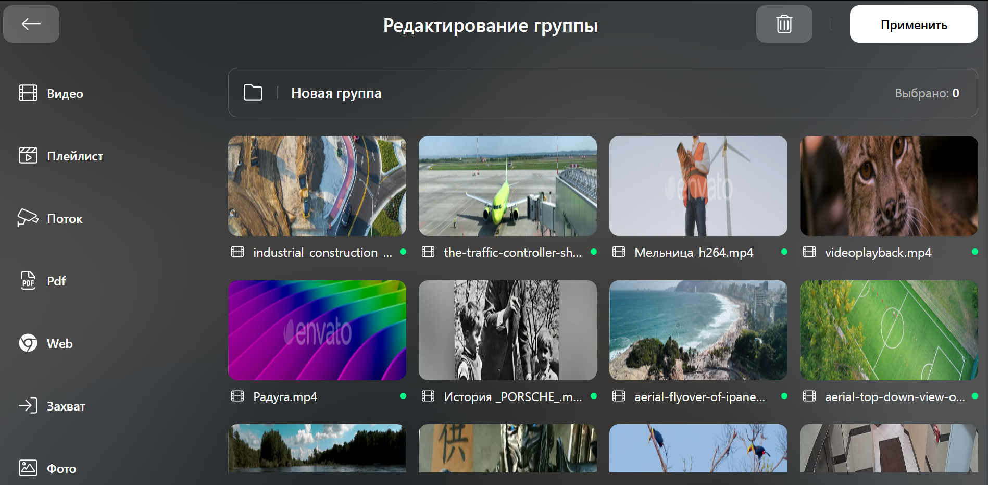988x485 pixels.
Task: Click the film icon beside Радуга.mp4
Action: click(x=237, y=396)
